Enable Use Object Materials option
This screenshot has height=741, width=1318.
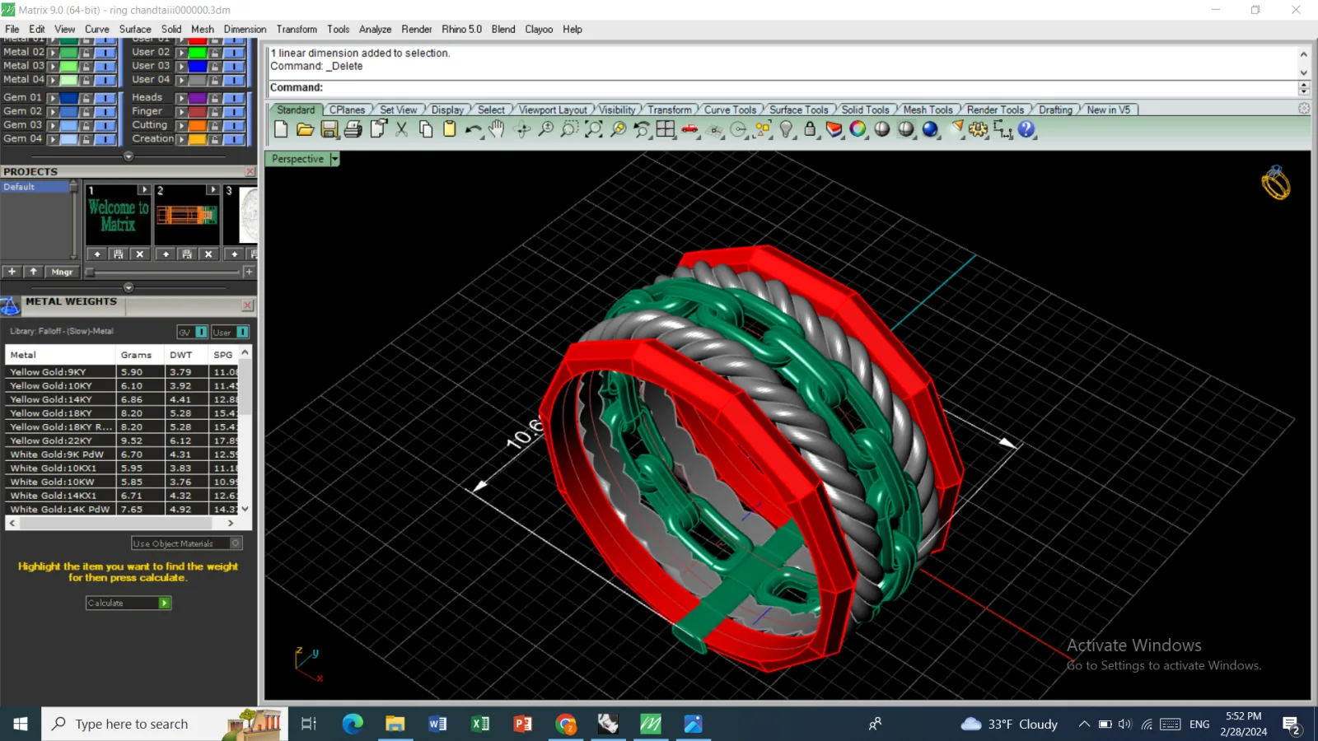pyautogui.click(x=187, y=543)
